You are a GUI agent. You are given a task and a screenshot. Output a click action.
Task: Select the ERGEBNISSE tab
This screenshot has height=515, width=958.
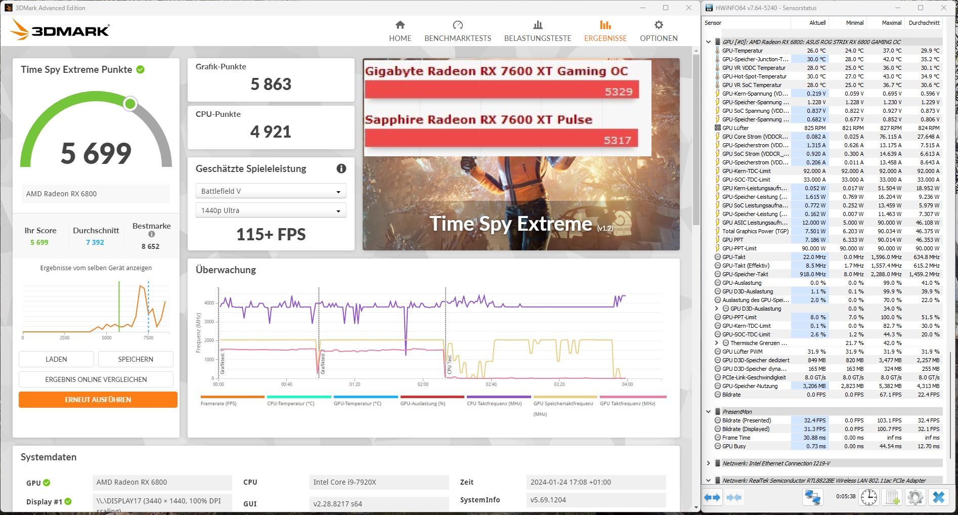[605, 31]
